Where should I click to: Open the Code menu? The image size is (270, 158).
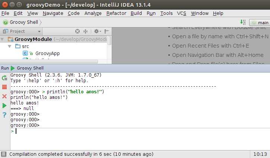click(73, 13)
